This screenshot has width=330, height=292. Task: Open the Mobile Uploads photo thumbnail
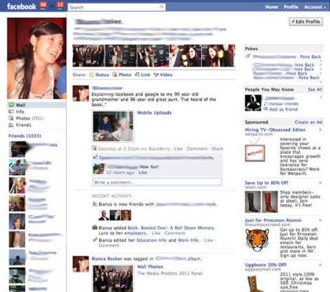pos(113,126)
